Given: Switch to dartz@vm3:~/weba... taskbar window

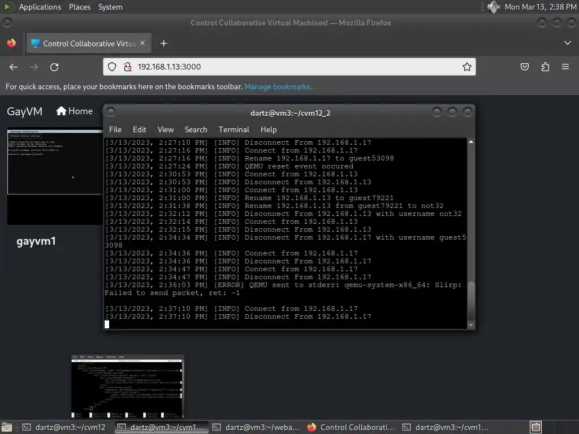Looking at the screenshot, I should (x=257, y=427).
